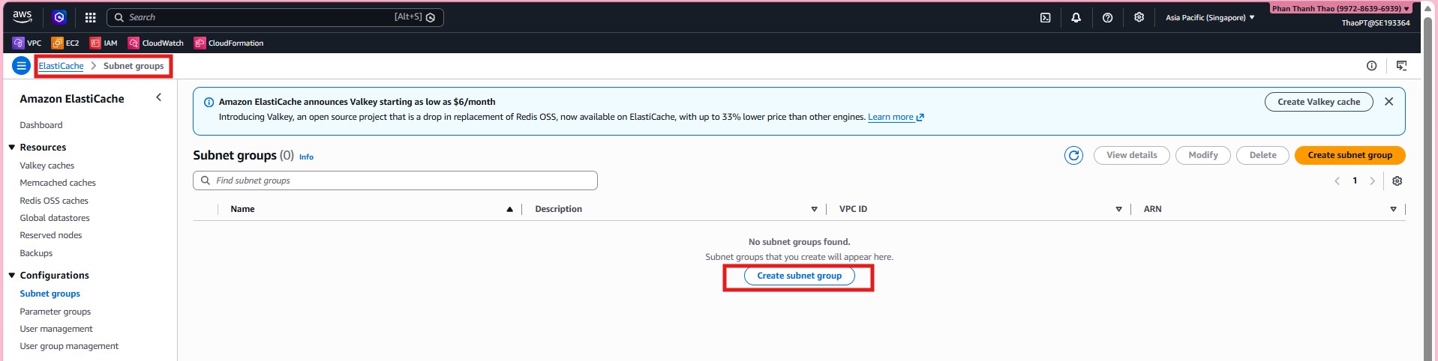The width and height of the screenshot is (1438, 361).
Task: Open the notifications bell
Action: click(x=1076, y=17)
